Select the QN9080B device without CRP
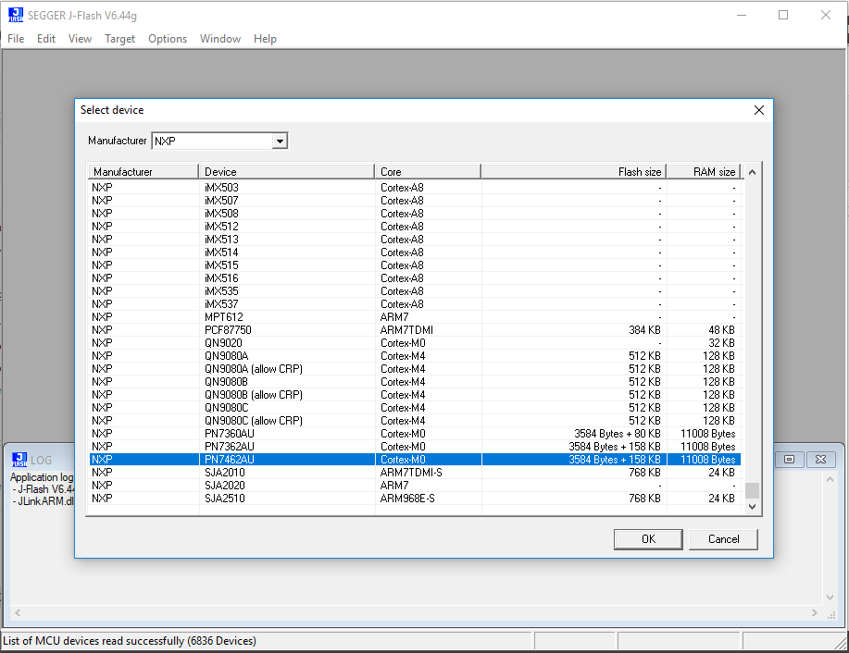This screenshot has width=849, height=653. coord(415,382)
